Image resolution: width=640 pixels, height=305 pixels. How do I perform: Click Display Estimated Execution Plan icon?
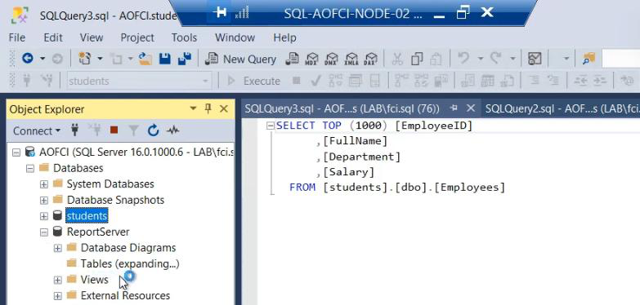[335, 81]
